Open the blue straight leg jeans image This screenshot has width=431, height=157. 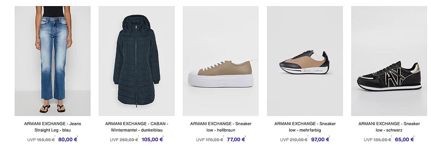click(x=52, y=61)
